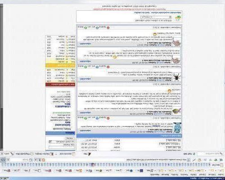The height and width of the screenshot is (180, 225).
Task: Open the first menu in the browser menu bar
Action: coord(220,175)
